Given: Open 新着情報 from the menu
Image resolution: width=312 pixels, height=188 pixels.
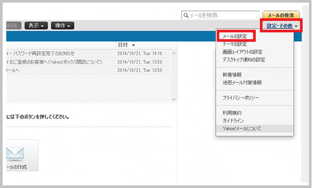Looking at the screenshot, I should pyautogui.click(x=232, y=75).
